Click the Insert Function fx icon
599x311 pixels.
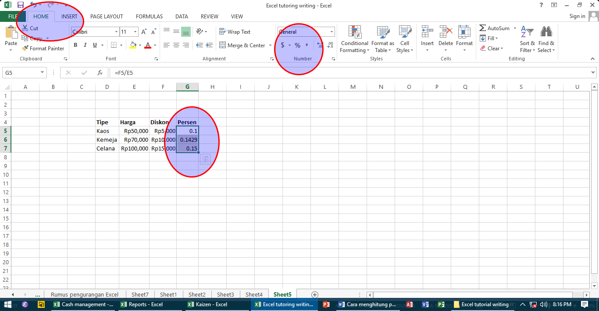100,73
